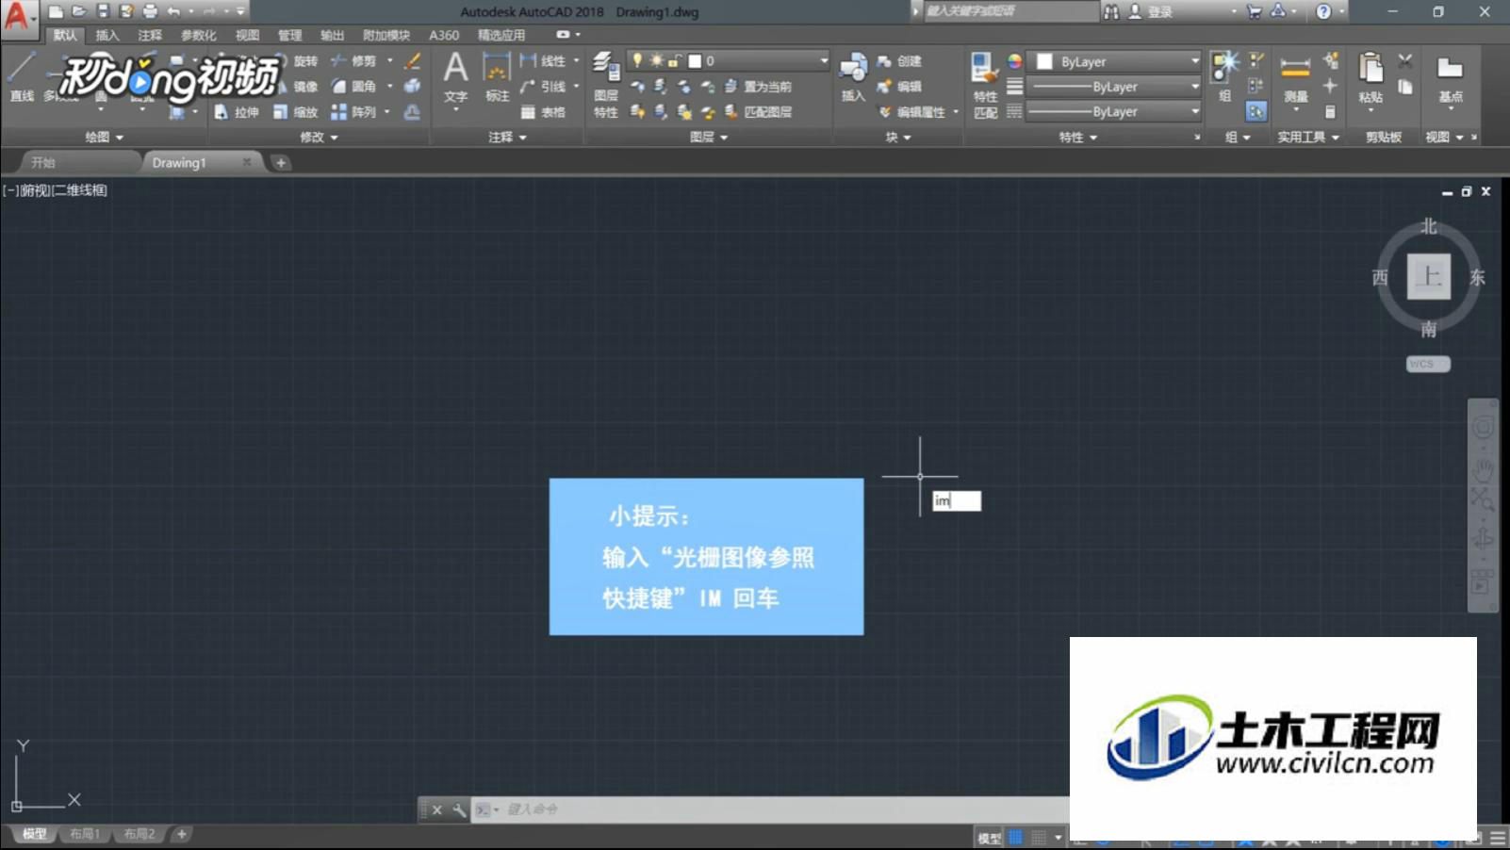Click the Sign In (登录) button
The width and height of the screenshot is (1510, 850).
(x=1150, y=11)
